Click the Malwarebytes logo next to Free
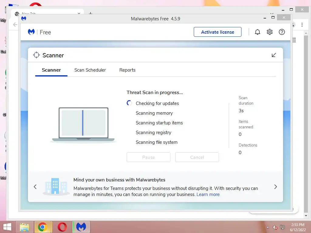Viewport: 311px width, 233px height. [31, 32]
